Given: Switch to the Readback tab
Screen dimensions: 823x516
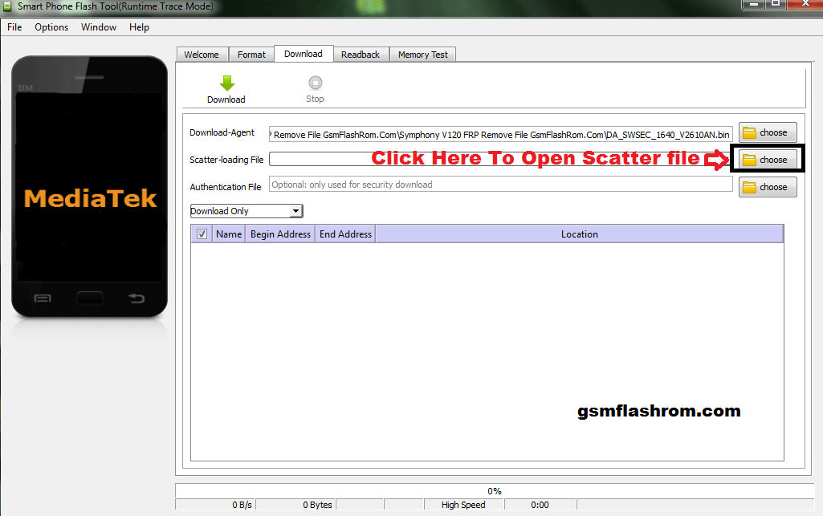Looking at the screenshot, I should coord(361,55).
